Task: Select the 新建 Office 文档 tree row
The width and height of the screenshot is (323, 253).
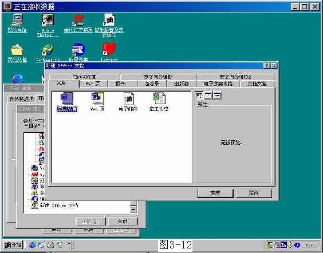Action: coord(55,205)
